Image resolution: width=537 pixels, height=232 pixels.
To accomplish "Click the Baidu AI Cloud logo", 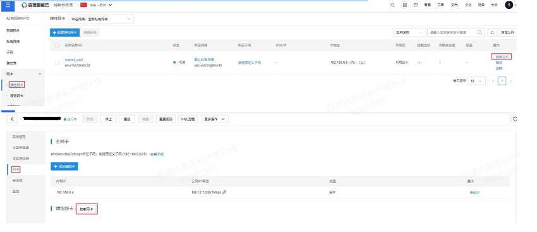I will pos(35,5).
